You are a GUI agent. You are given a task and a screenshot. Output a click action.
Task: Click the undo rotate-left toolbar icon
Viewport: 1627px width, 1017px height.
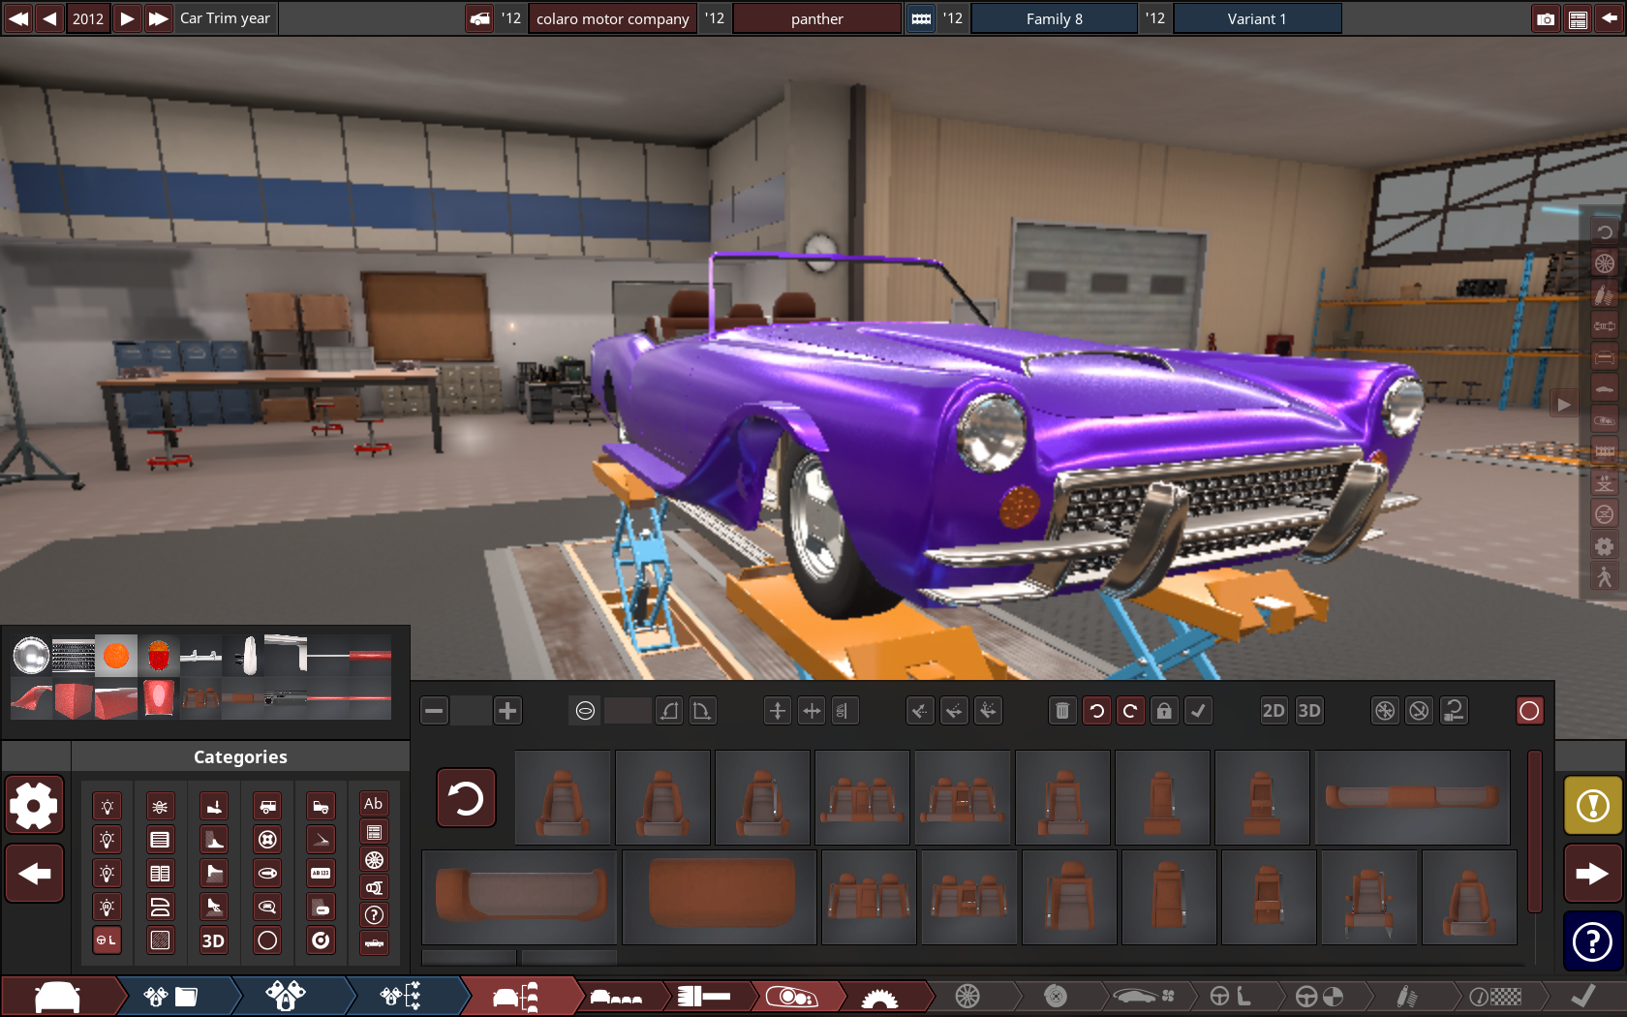[1096, 711]
